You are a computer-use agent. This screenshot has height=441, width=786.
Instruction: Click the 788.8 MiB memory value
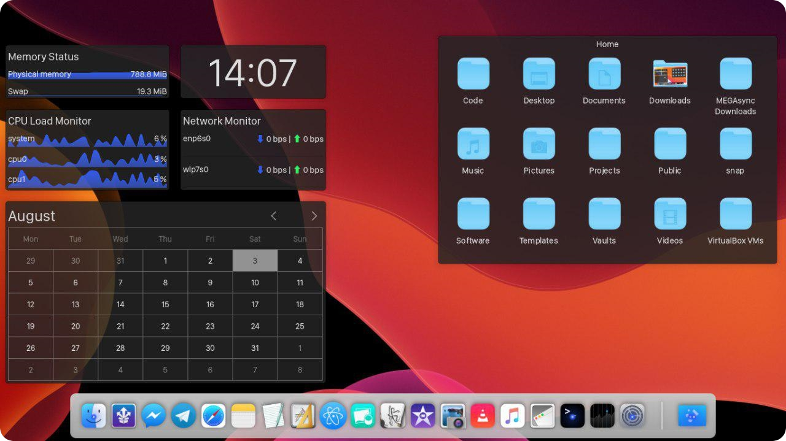(x=149, y=74)
